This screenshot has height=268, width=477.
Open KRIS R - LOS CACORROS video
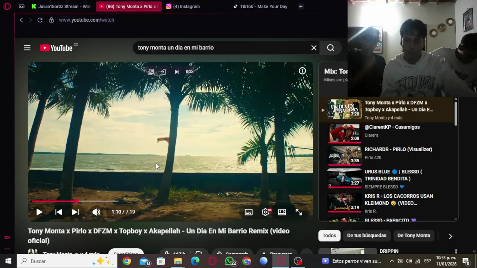pyautogui.click(x=399, y=200)
